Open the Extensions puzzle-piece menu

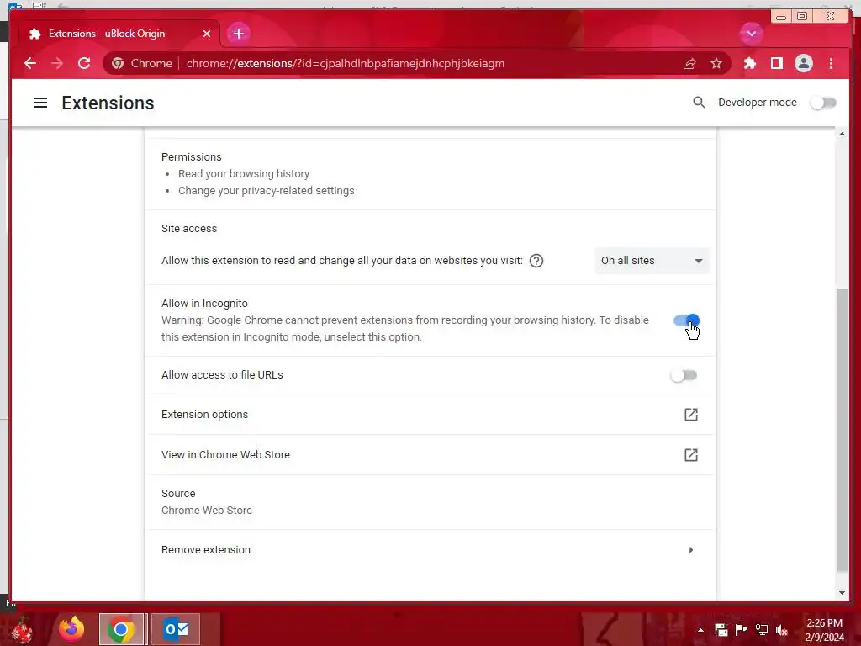tap(749, 64)
